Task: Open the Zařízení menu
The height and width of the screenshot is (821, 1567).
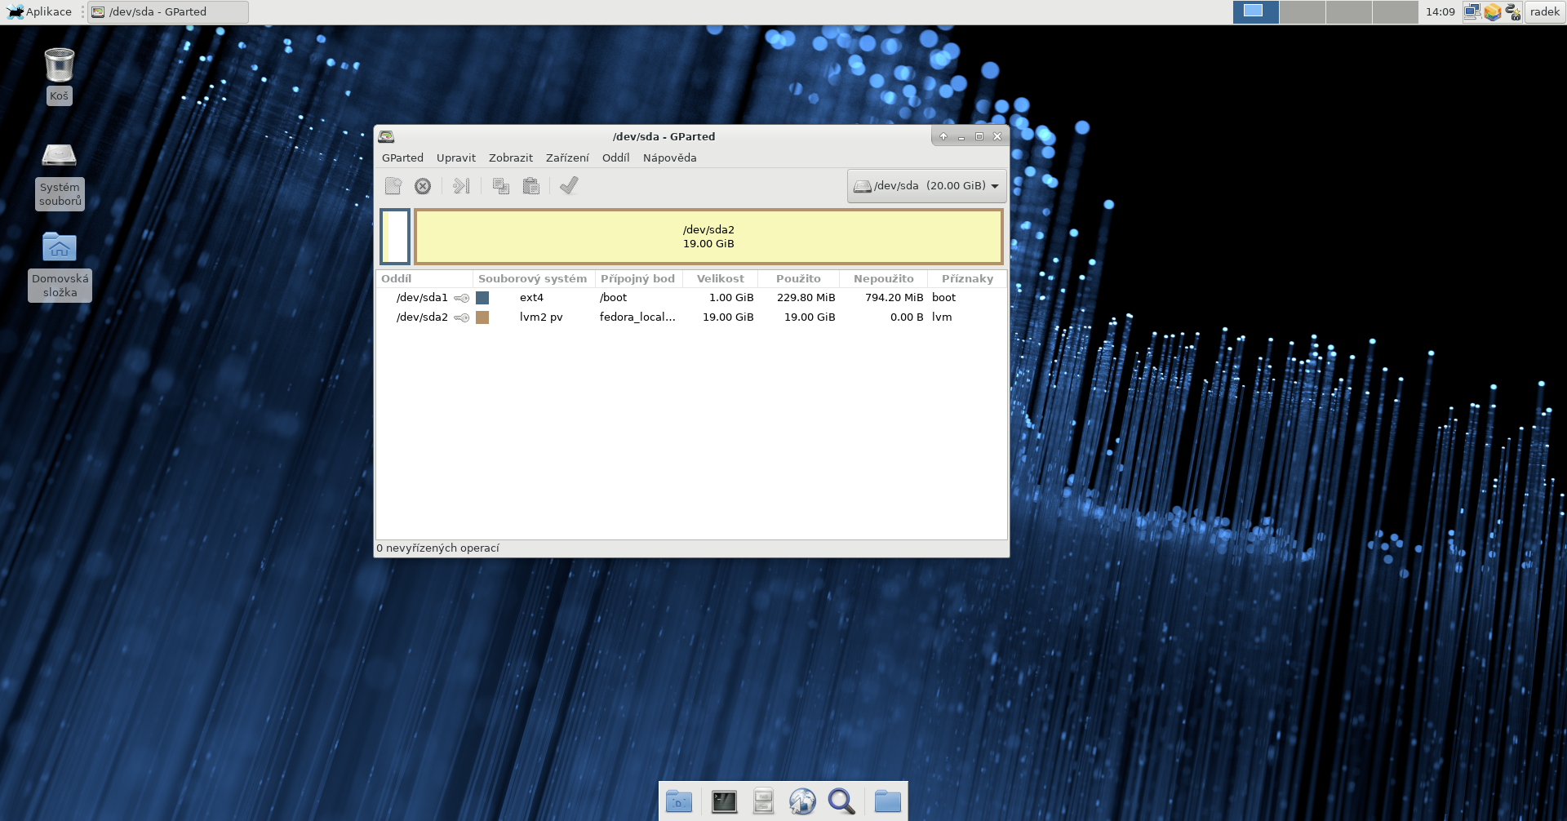Action: [x=567, y=158]
